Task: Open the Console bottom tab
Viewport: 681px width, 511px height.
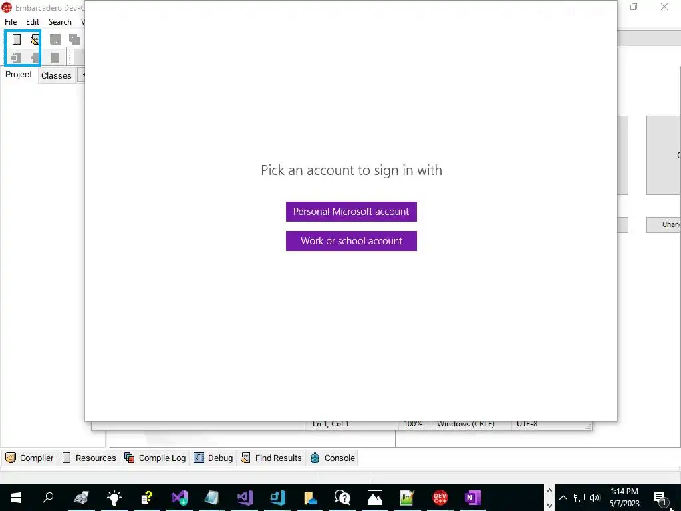Action: (x=333, y=458)
